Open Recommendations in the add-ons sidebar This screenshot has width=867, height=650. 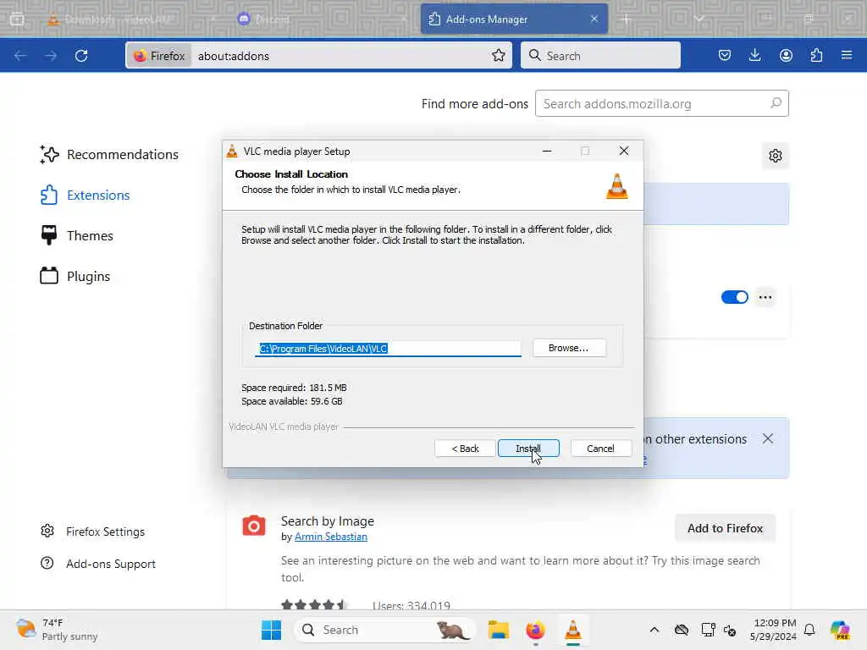click(x=109, y=154)
